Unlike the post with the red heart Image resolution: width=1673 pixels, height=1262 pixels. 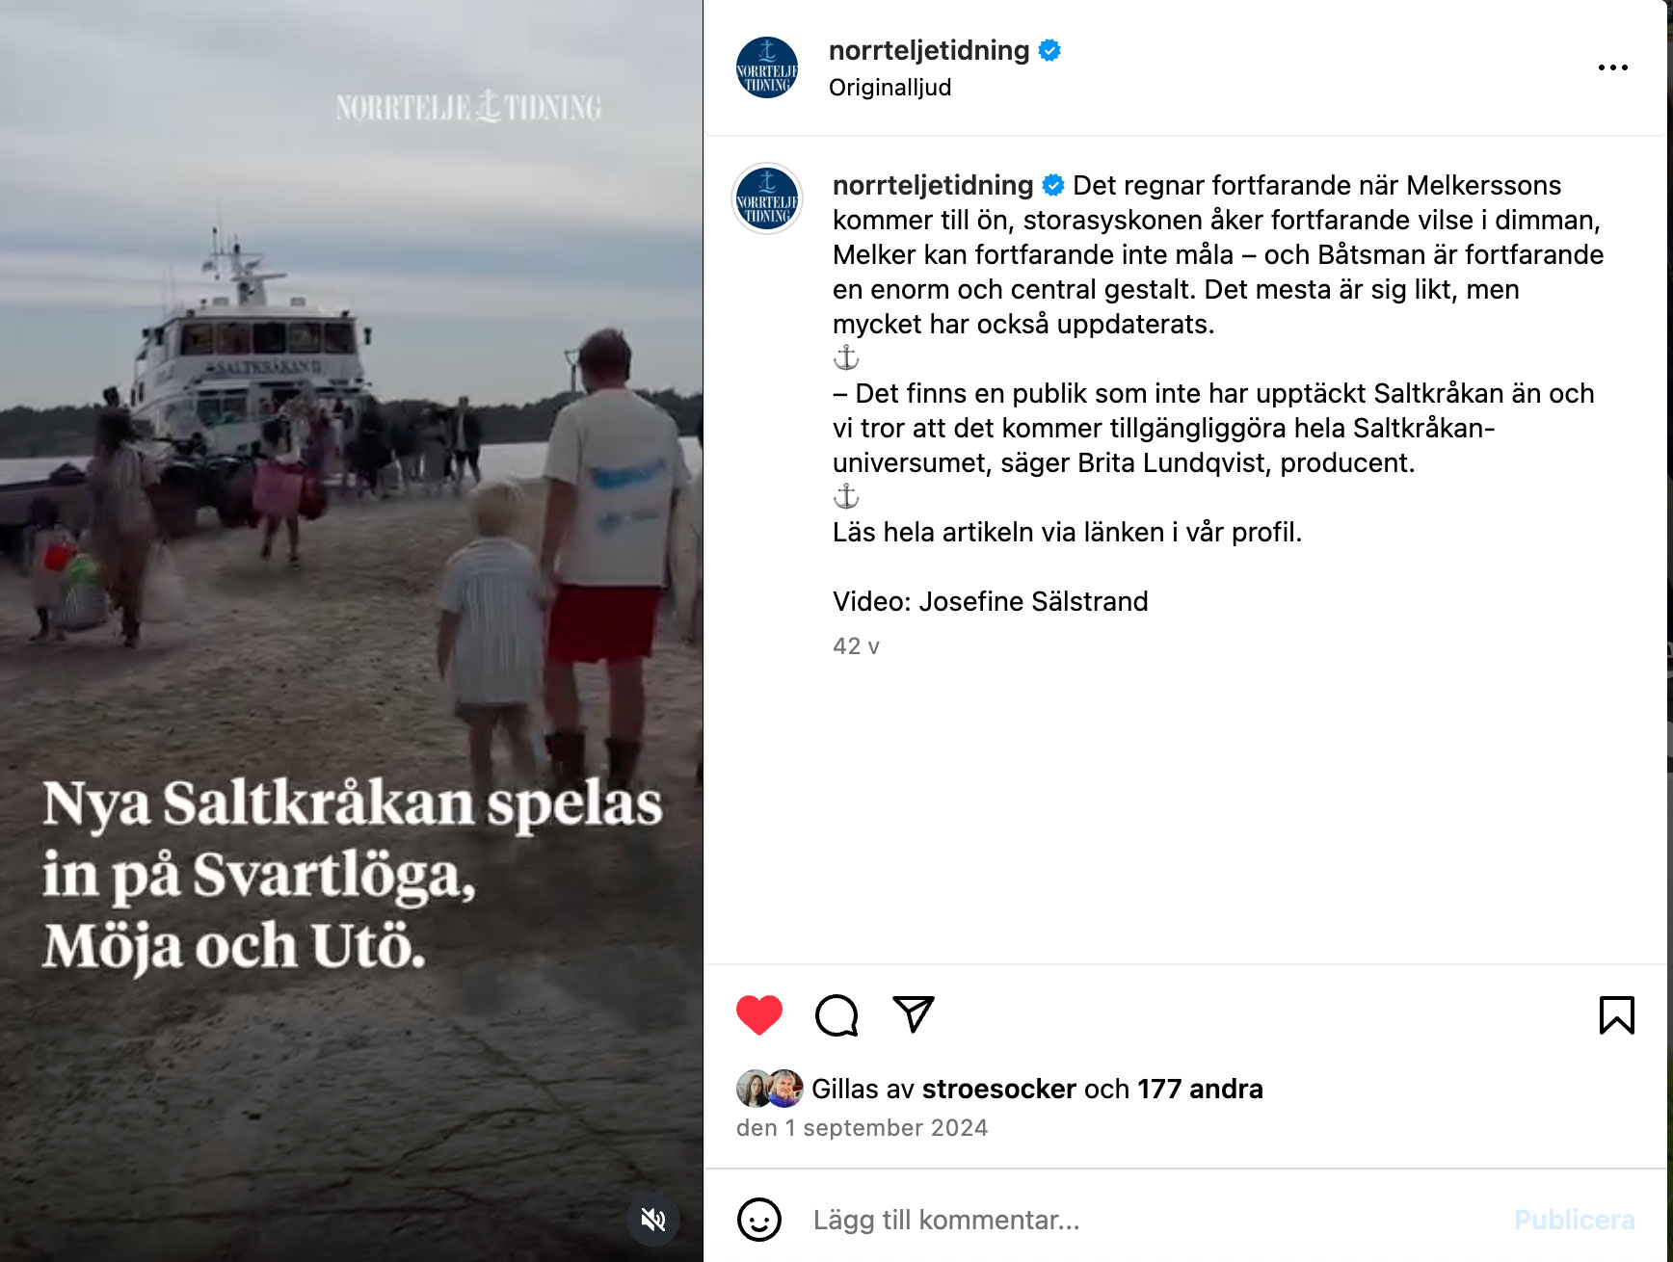pos(759,1015)
